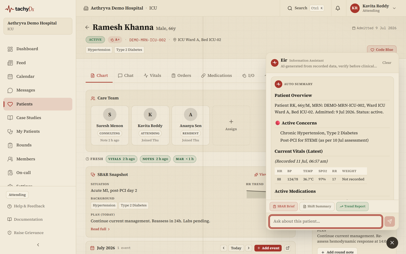Viewport: 406px width, 254px height.
Task: Click the Ask about this patient field
Action: tap(326, 221)
